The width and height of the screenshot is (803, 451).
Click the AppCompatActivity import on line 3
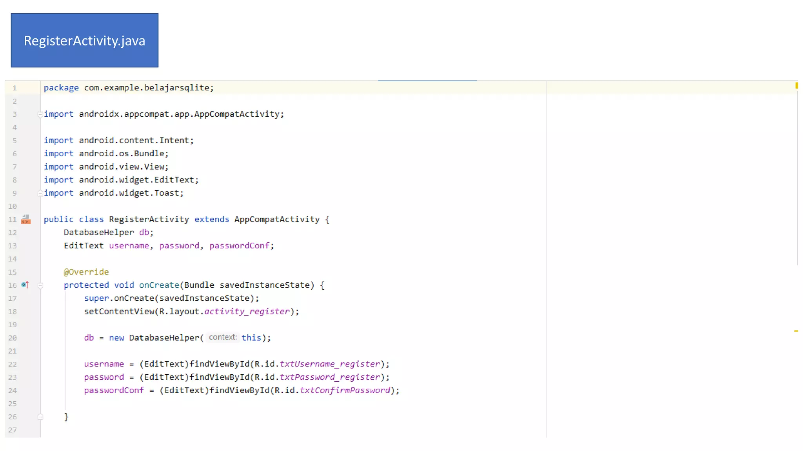(x=164, y=114)
